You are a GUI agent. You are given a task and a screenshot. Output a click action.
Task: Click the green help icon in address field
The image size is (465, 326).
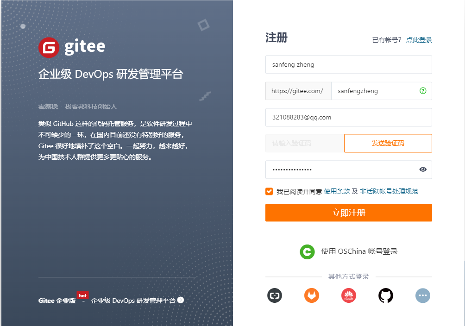423,91
